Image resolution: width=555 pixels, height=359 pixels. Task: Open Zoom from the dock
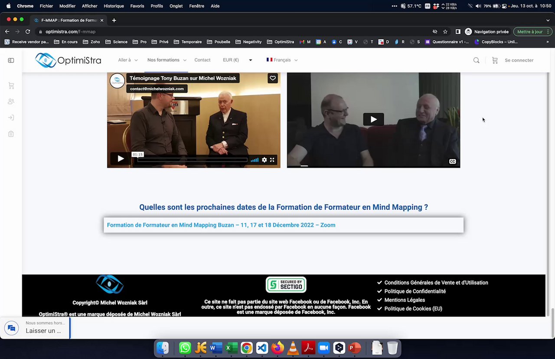[324, 348]
